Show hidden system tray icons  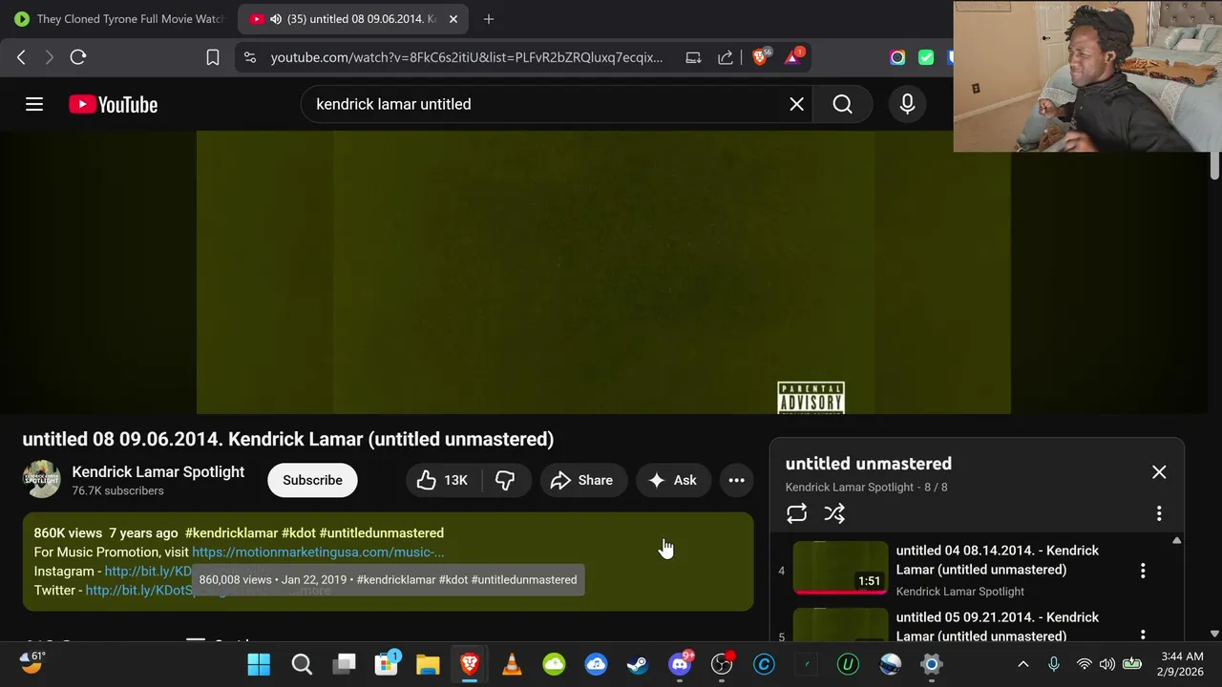click(x=1023, y=664)
